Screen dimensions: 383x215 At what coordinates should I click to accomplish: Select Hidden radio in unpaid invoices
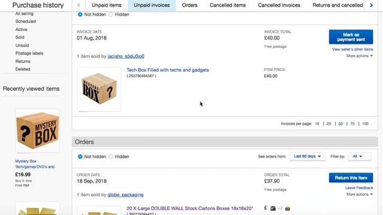[x=111, y=14]
